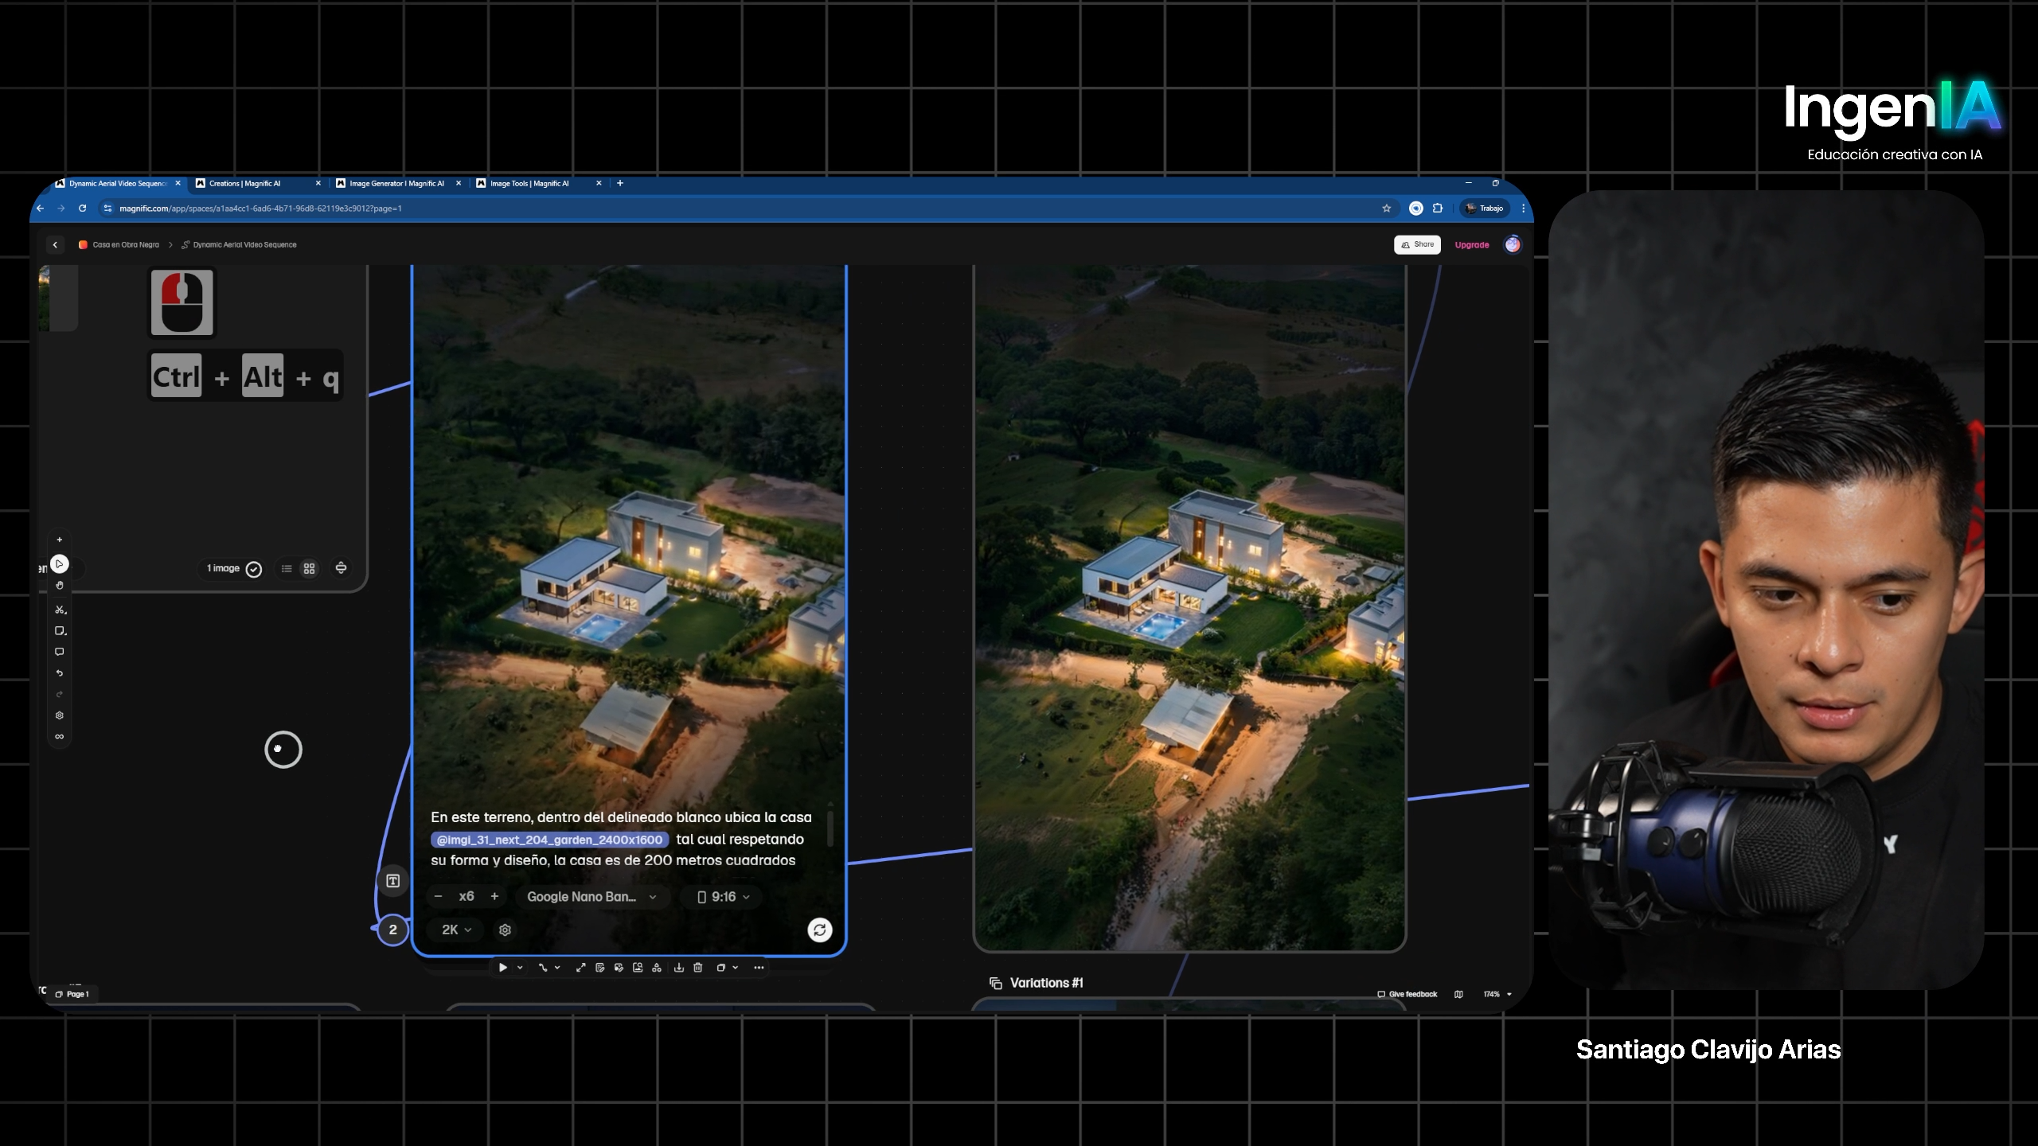Image resolution: width=2038 pixels, height=1146 pixels.
Task: Open the infinity icon at toolbar bottom
Action: [x=59, y=737]
